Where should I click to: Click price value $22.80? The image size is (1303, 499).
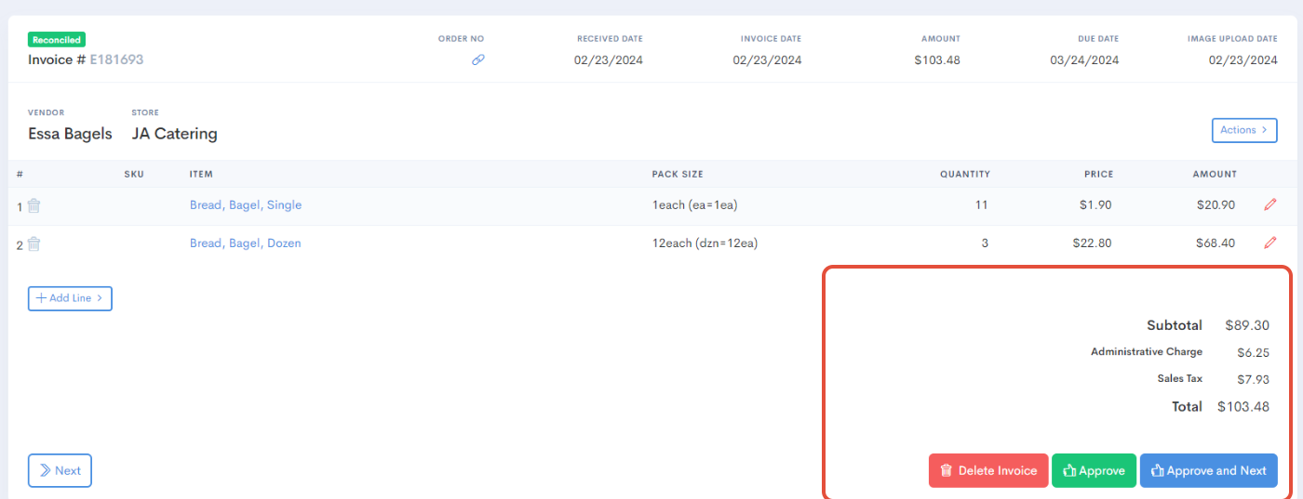click(1091, 243)
